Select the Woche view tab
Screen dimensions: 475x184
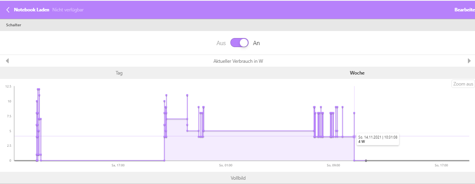(357, 73)
